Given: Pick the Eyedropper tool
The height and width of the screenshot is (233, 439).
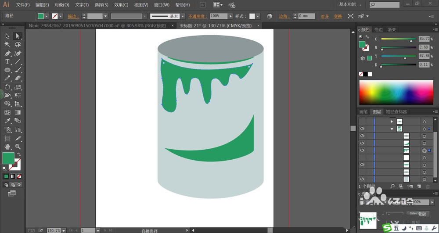Looking at the screenshot, I should (x=7, y=121).
